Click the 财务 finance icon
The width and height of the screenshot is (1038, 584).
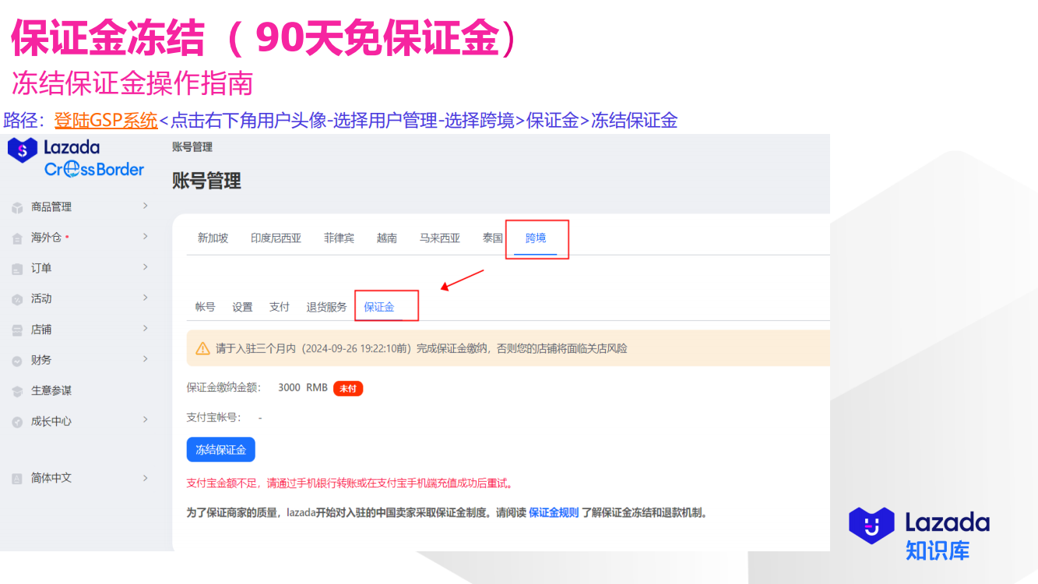click(17, 361)
